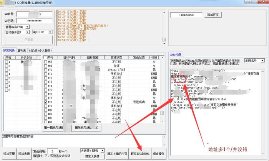This screenshot has height=161, width=269.
Task: Click the 添加变量 button
Action: 9,154
